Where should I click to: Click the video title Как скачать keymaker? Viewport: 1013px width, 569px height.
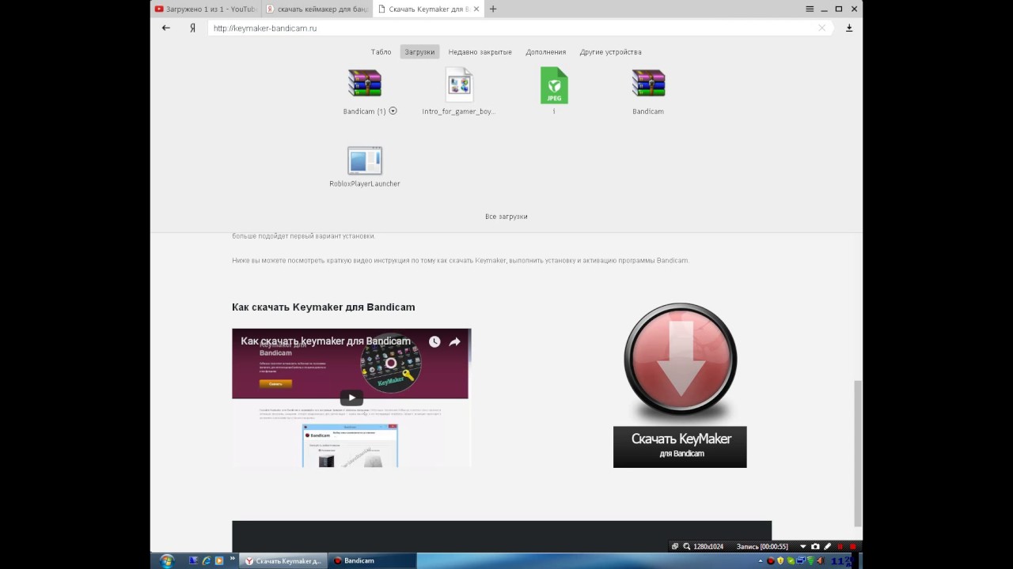325,341
